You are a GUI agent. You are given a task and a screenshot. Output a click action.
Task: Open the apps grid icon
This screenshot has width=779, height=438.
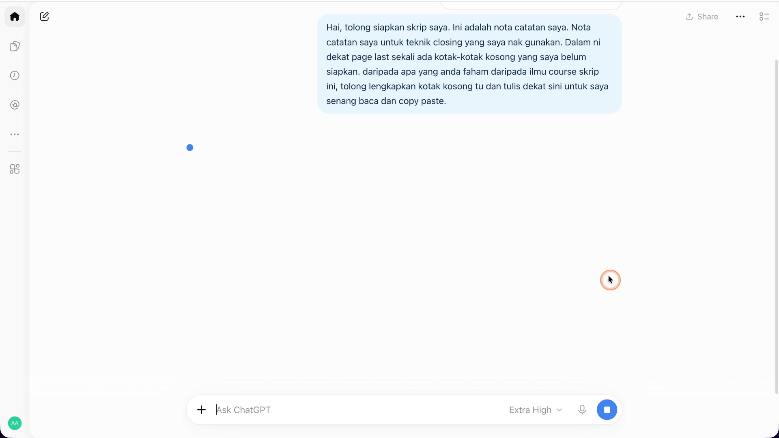click(15, 169)
